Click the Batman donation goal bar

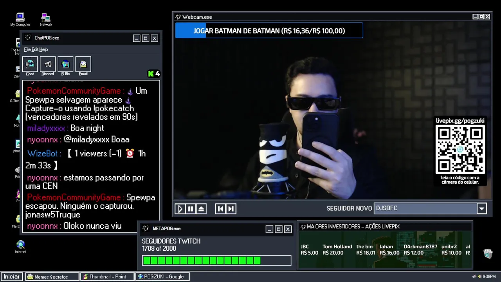click(269, 31)
